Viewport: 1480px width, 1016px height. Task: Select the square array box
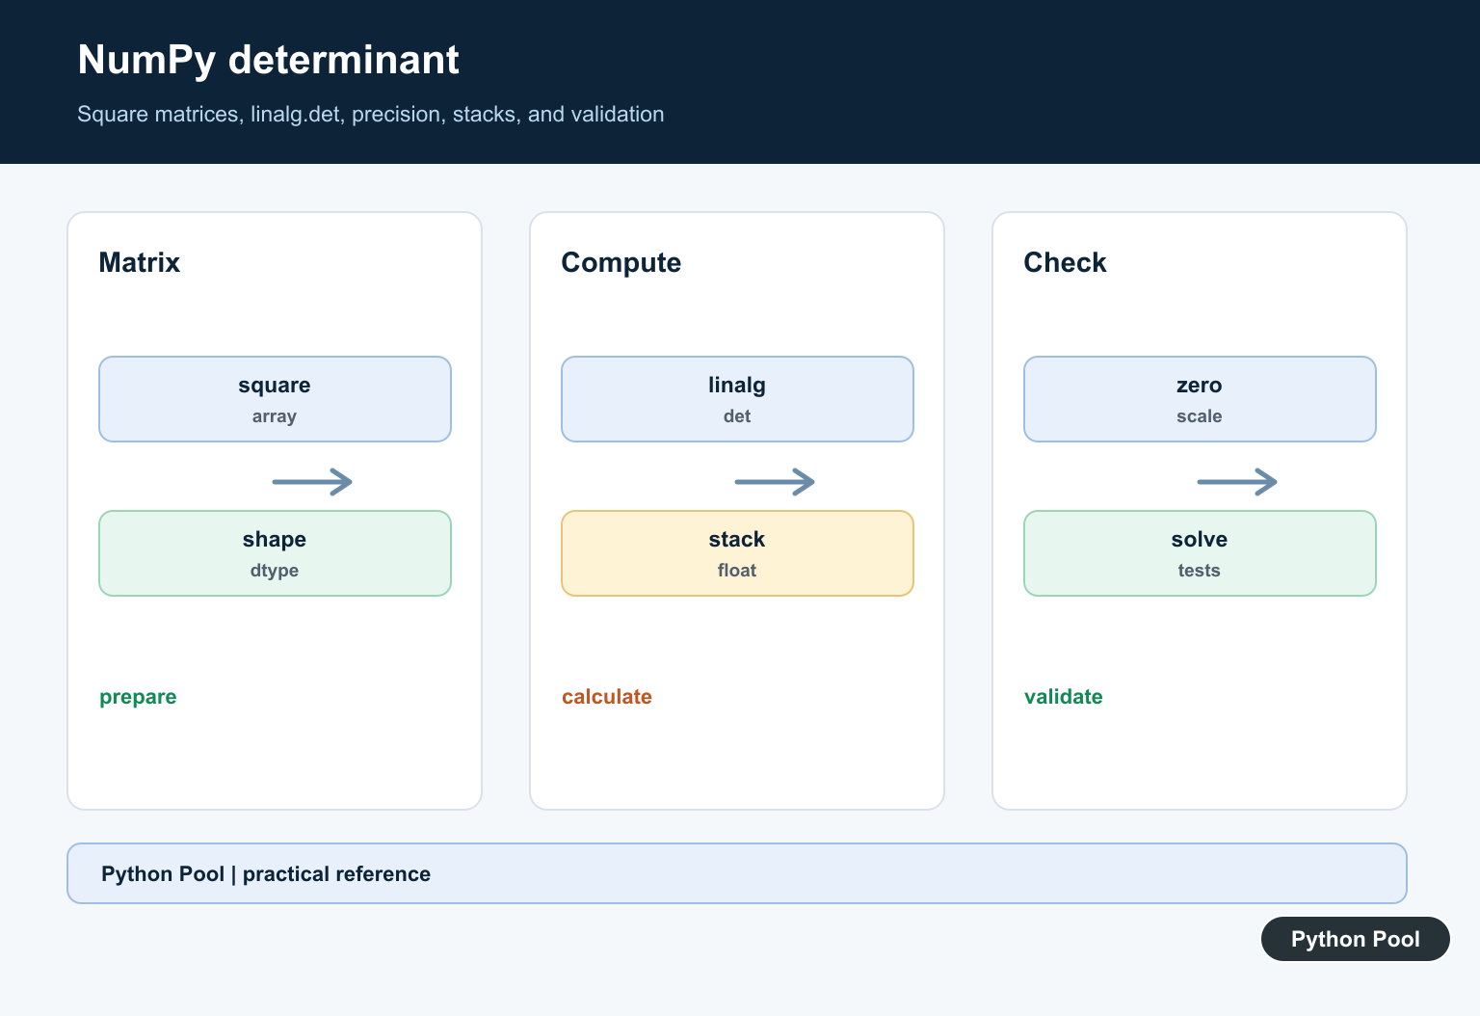point(275,399)
